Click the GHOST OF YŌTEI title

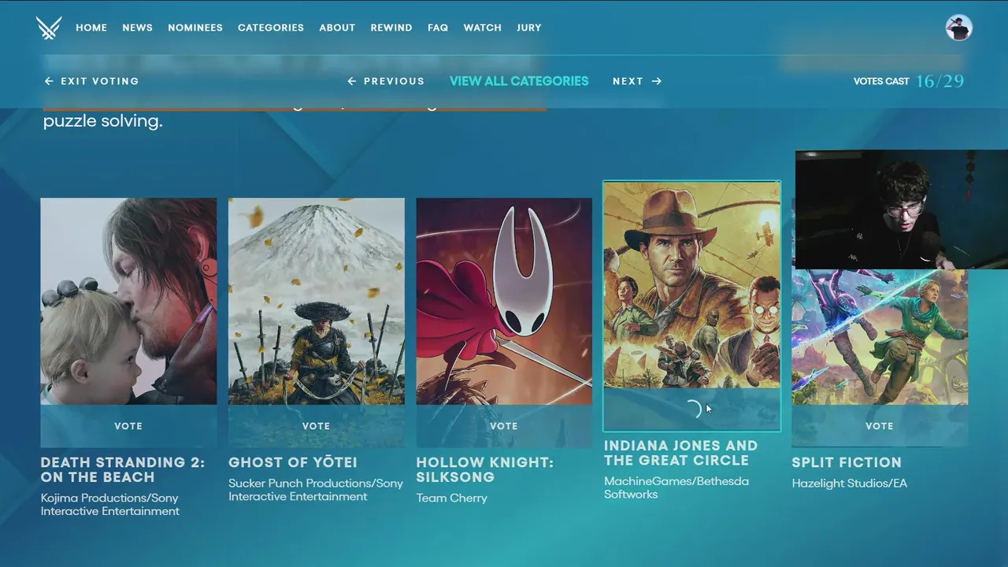[x=293, y=462]
